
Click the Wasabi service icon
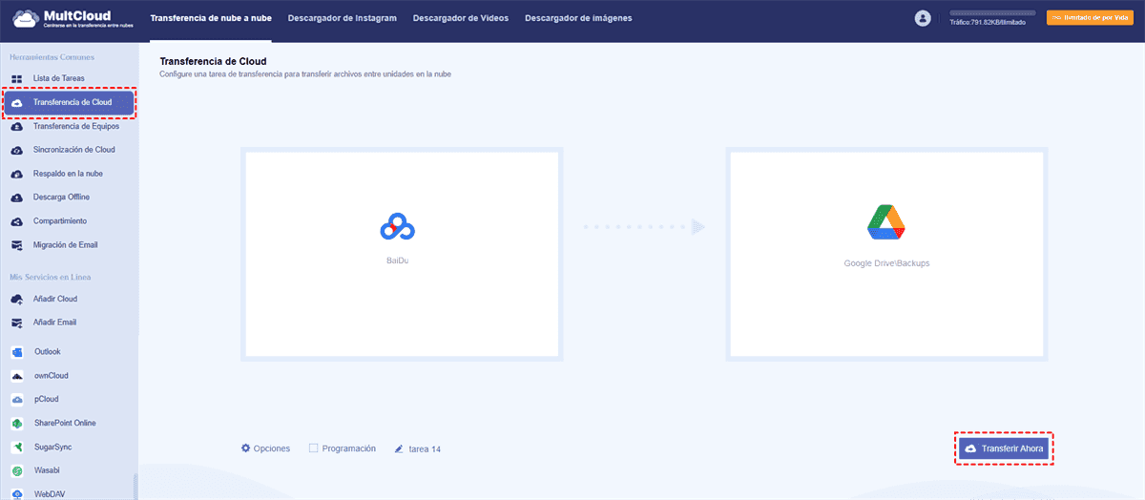(17, 471)
